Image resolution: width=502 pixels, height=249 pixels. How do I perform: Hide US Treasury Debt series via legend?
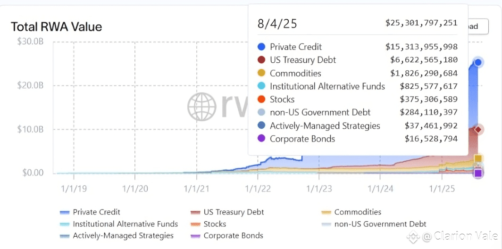click(x=234, y=212)
